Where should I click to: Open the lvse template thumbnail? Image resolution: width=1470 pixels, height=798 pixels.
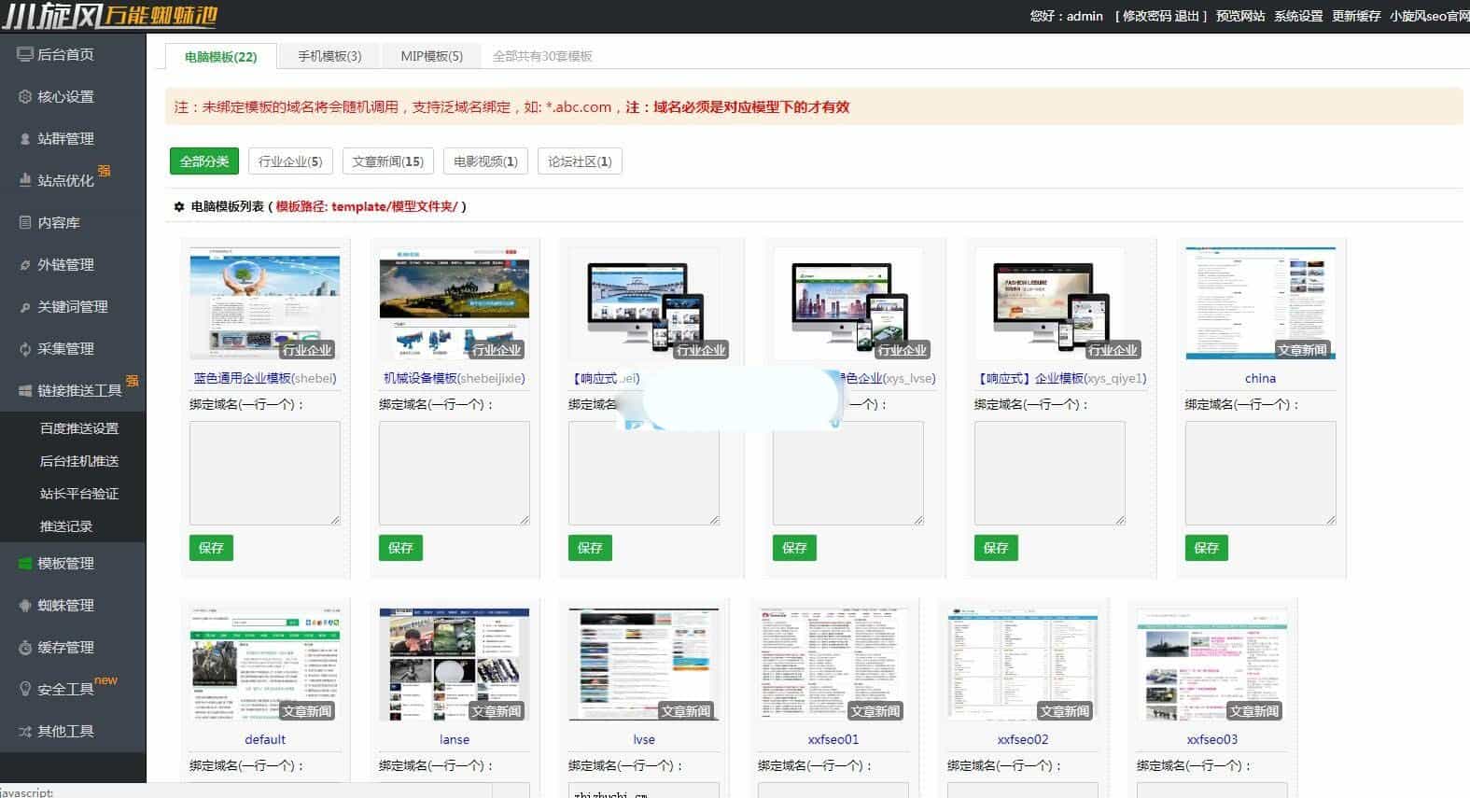[644, 665]
